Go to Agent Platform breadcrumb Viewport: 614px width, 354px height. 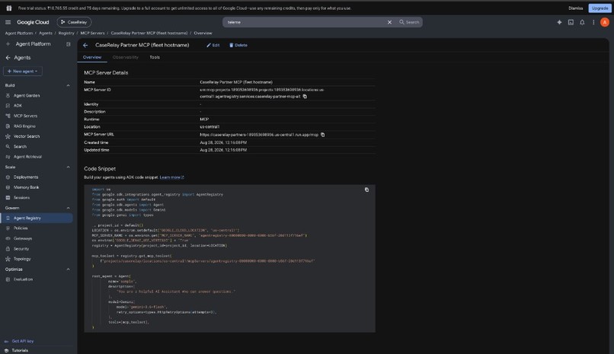point(19,33)
